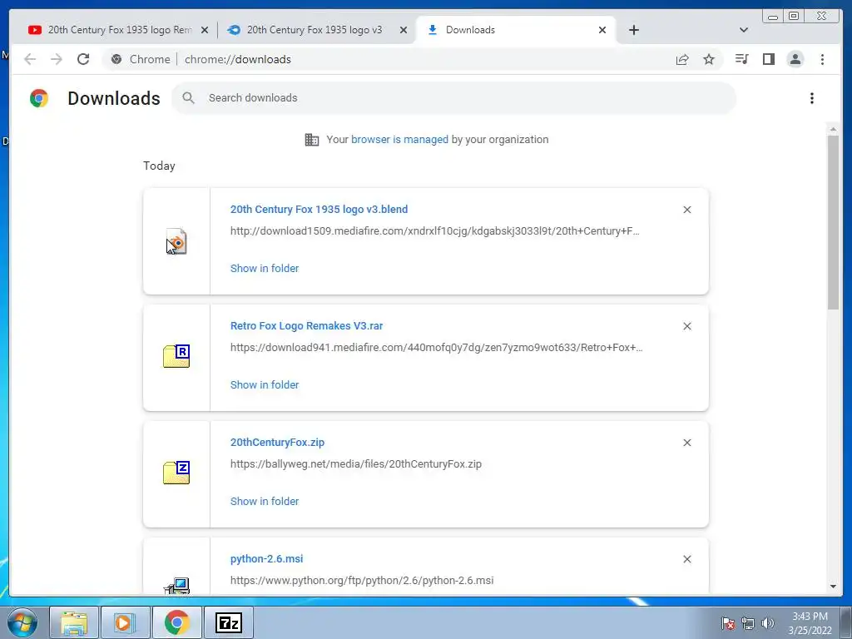Open Retro Fox Logo Remakes V3.rar file

point(306,326)
